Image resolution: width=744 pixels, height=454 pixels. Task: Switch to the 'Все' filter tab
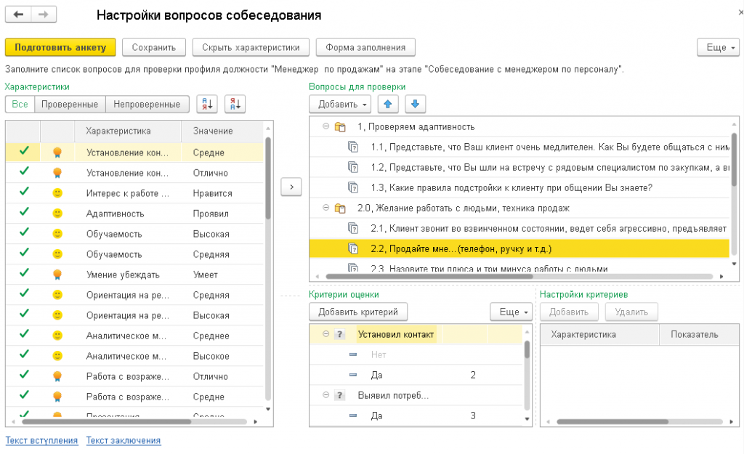pos(20,105)
